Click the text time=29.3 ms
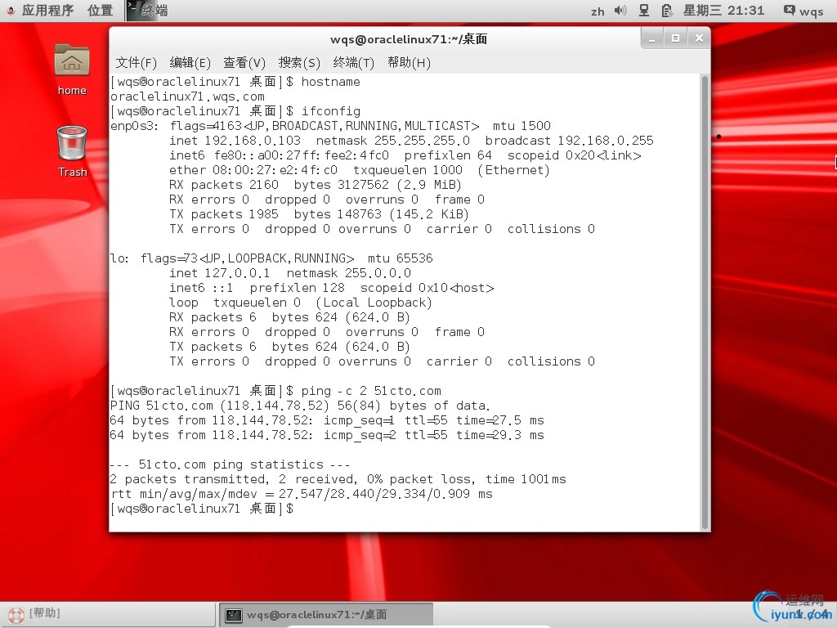Viewport: 837px width, 628px height. 499,435
